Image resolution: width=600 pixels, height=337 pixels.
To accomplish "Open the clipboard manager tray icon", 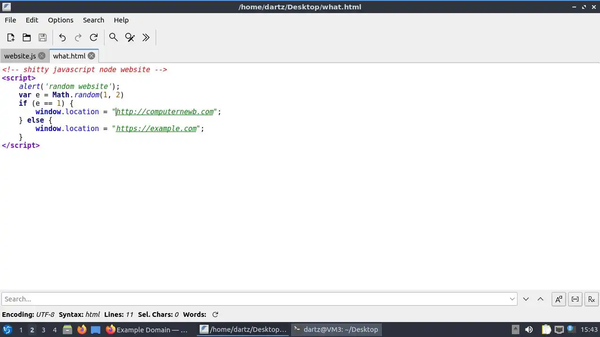I will 546,330.
